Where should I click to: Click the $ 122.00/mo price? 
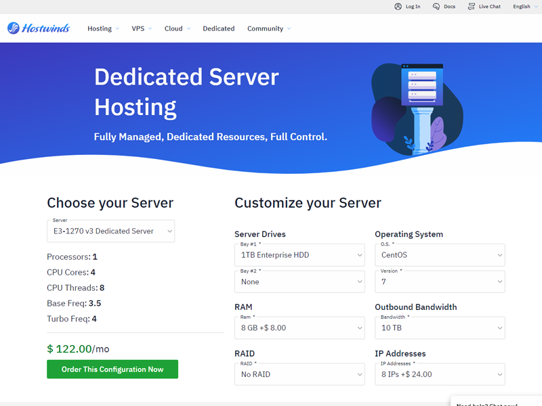(x=78, y=348)
